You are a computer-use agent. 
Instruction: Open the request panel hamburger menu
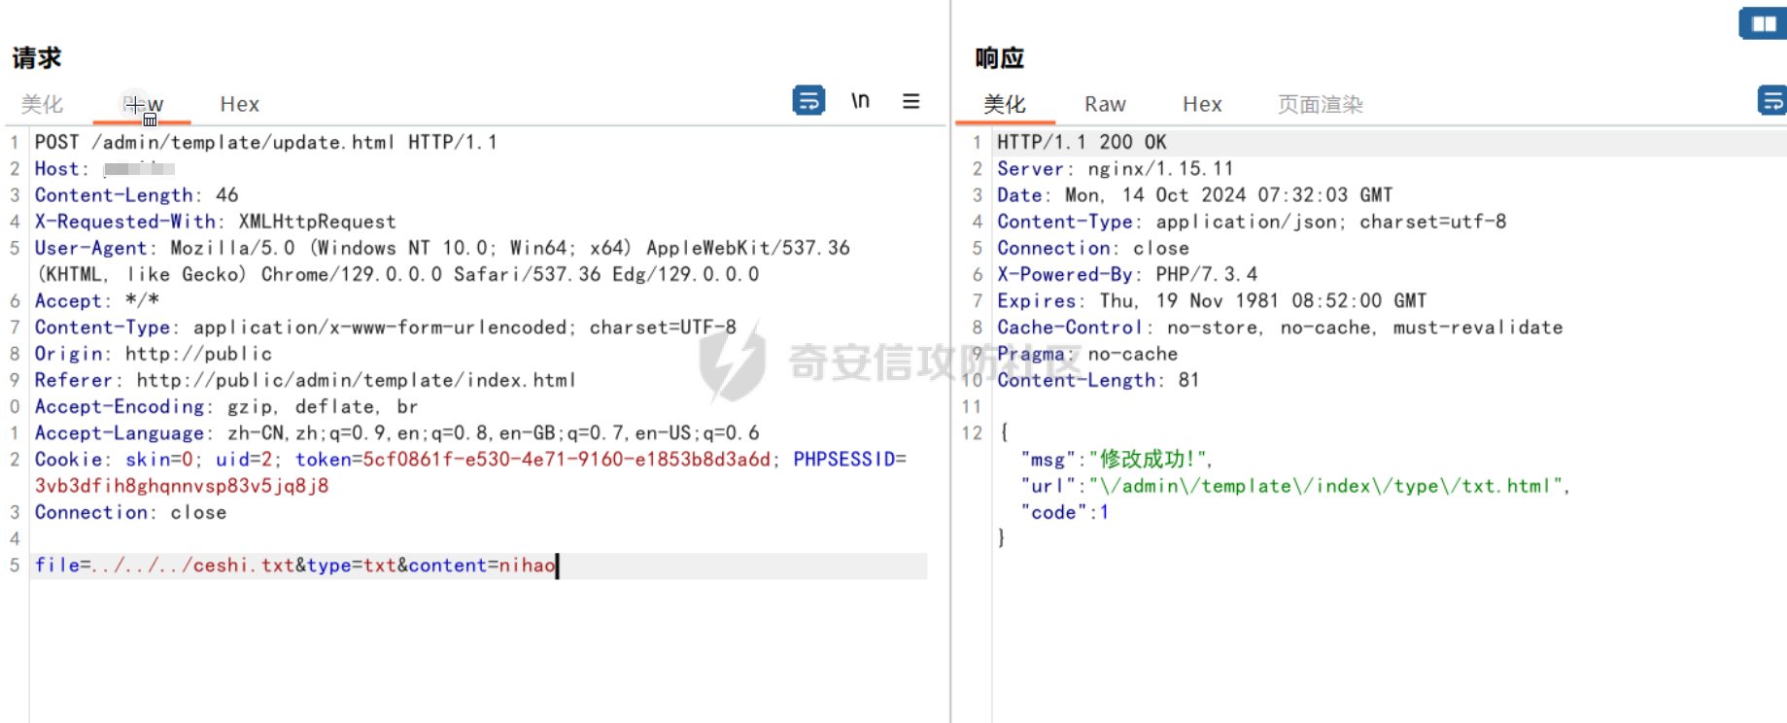[x=911, y=101]
